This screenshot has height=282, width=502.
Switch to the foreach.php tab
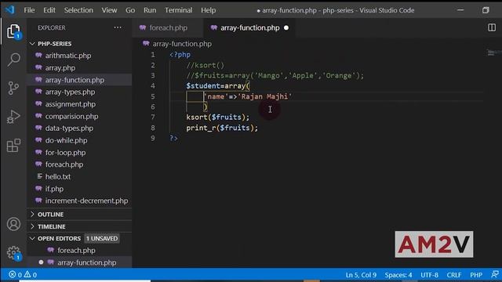pyautogui.click(x=168, y=28)
